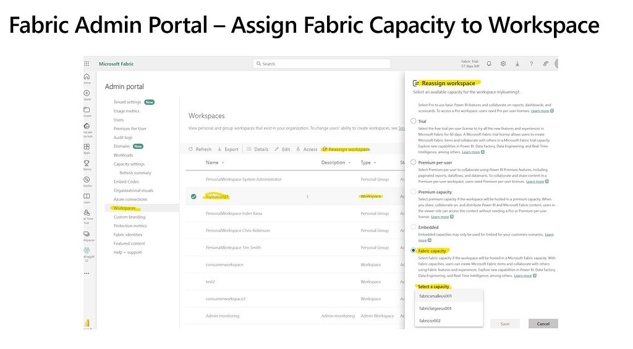The height and width of the screenshot is (349, 633).
Task: Click in the top Search box
Action: click(x=321, y=64)
